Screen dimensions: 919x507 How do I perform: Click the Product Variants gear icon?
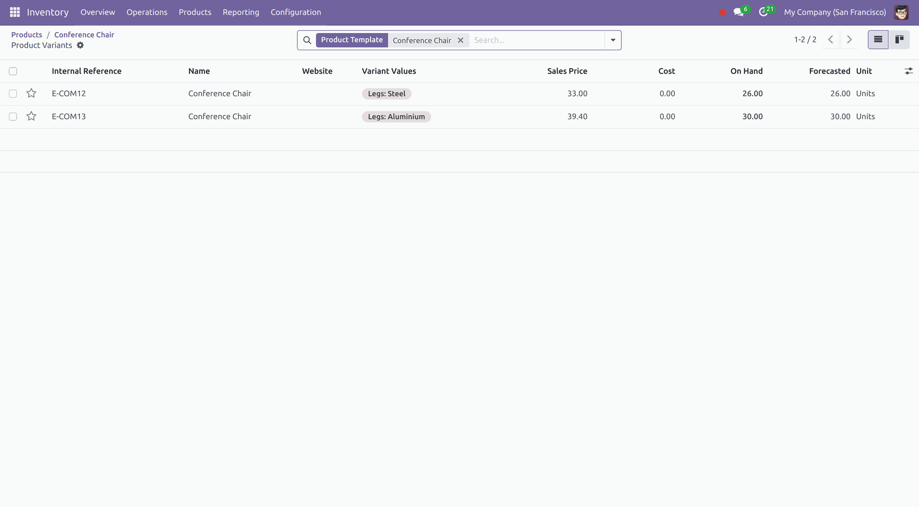pos(80,45)
